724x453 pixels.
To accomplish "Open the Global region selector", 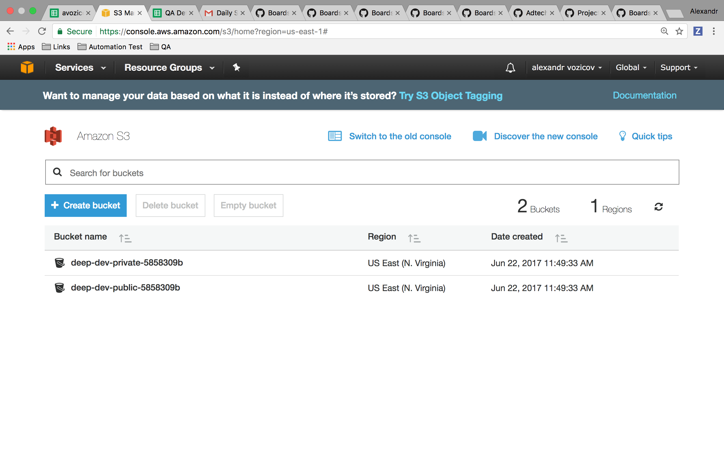I will (x=630, y=67).
